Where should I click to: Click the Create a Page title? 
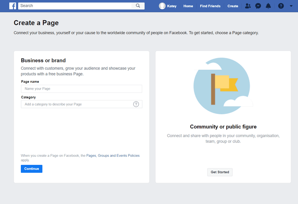pyautogui.click(x=36, y=23)
